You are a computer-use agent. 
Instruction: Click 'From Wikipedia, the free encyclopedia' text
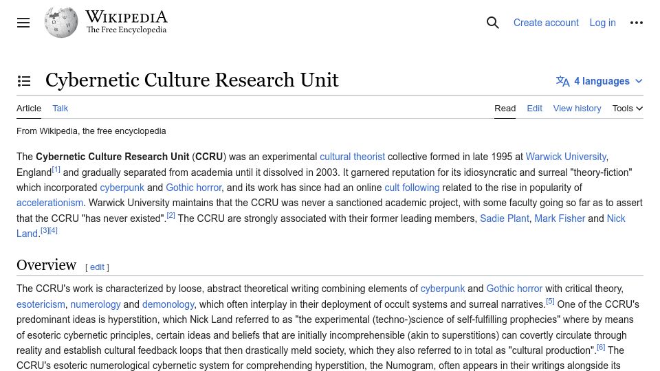pyautogui.click(x=91, y=131)
